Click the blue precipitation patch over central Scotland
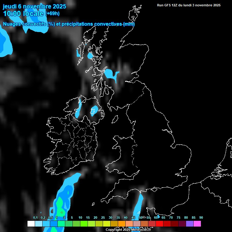The image size is (232, 232). pyautogui.click(x=111, y=74)
